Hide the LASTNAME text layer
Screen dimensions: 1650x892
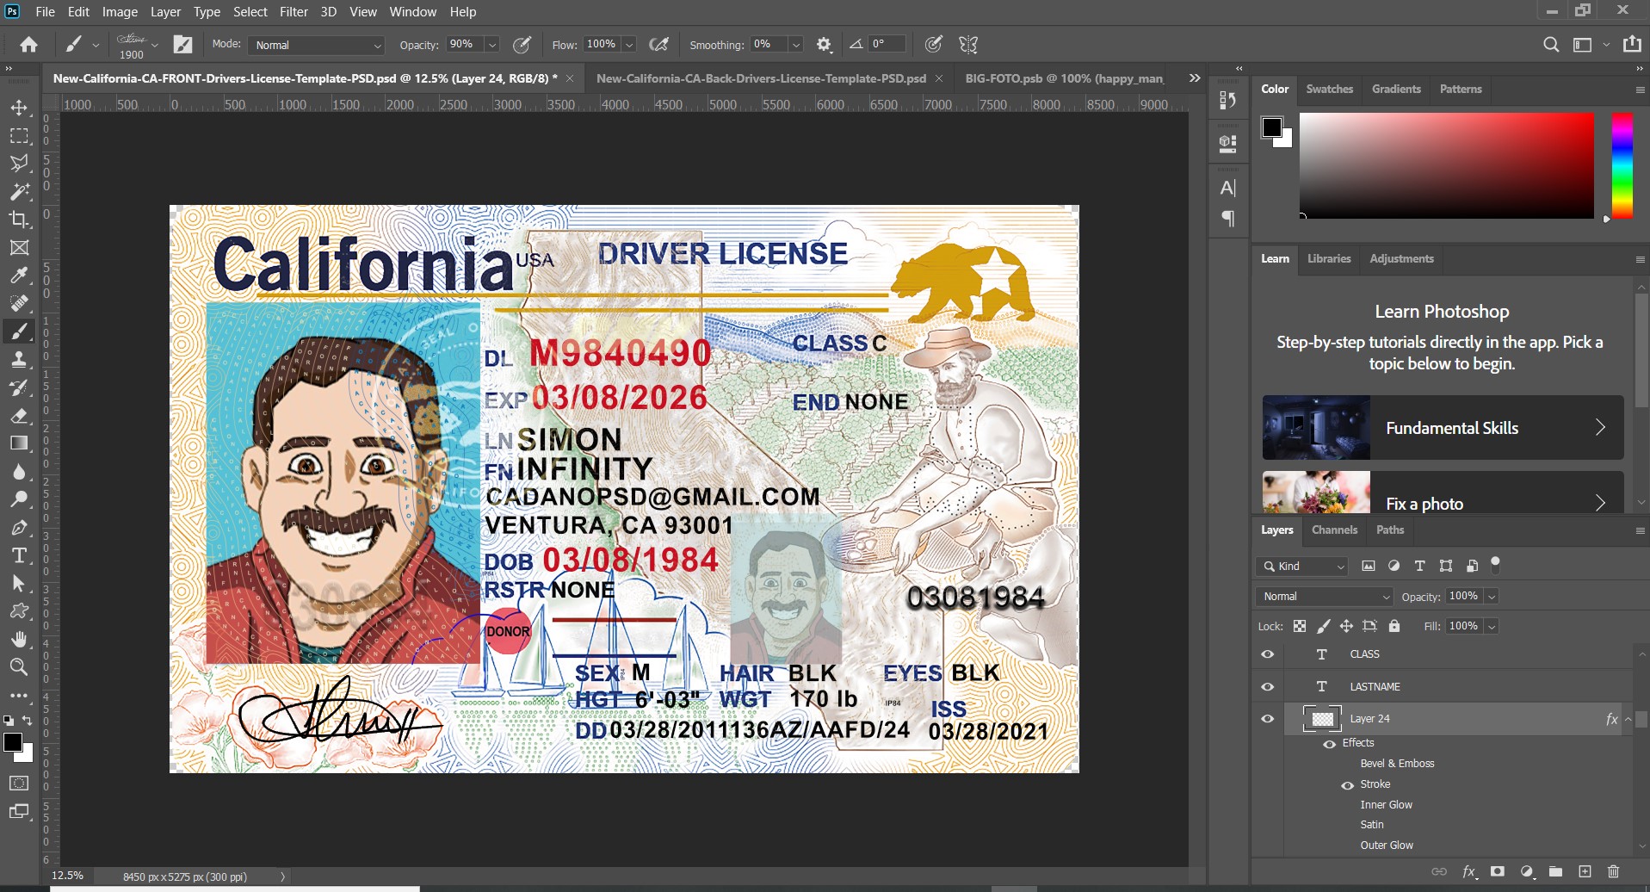point(1268,687)
